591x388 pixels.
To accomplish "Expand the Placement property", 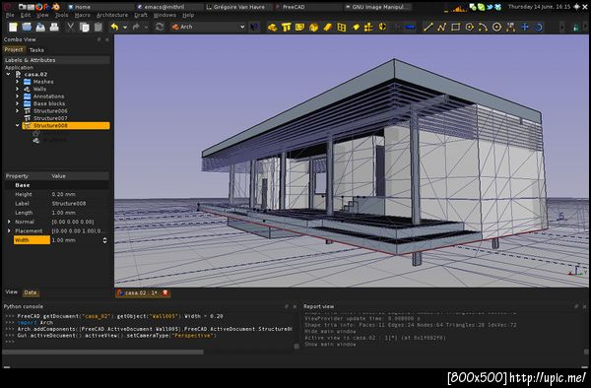I will point(9,230).
